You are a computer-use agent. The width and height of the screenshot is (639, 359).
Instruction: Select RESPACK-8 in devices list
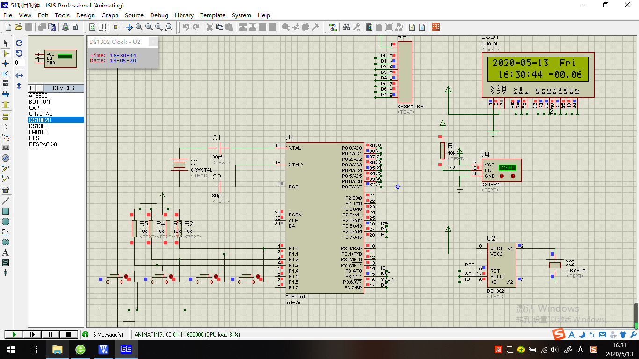pyautogui.click(x=56, y=144)
